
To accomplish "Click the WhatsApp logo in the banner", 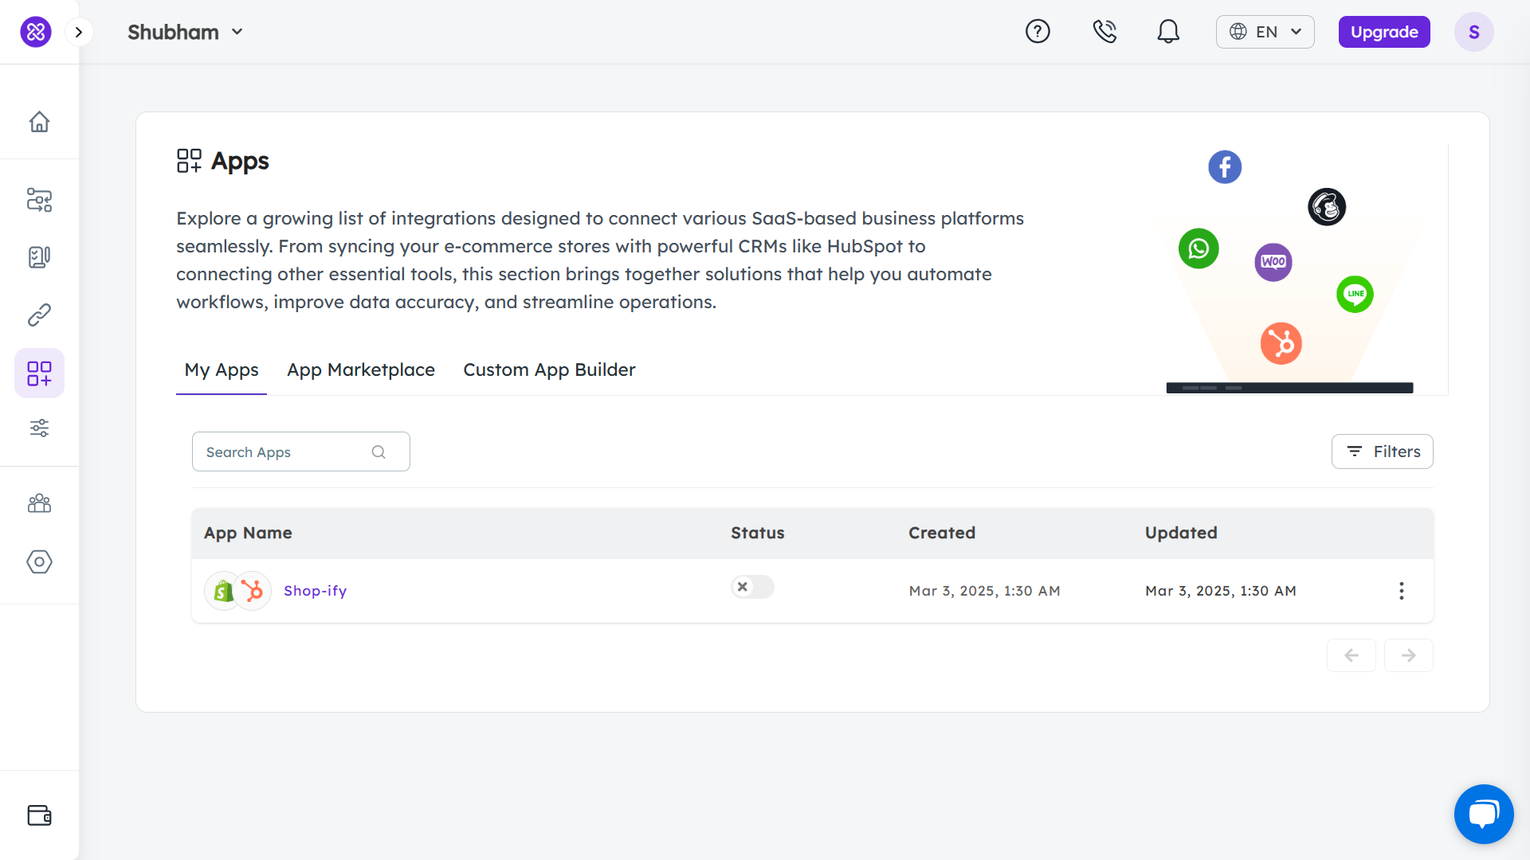I will pos(1198,248).
